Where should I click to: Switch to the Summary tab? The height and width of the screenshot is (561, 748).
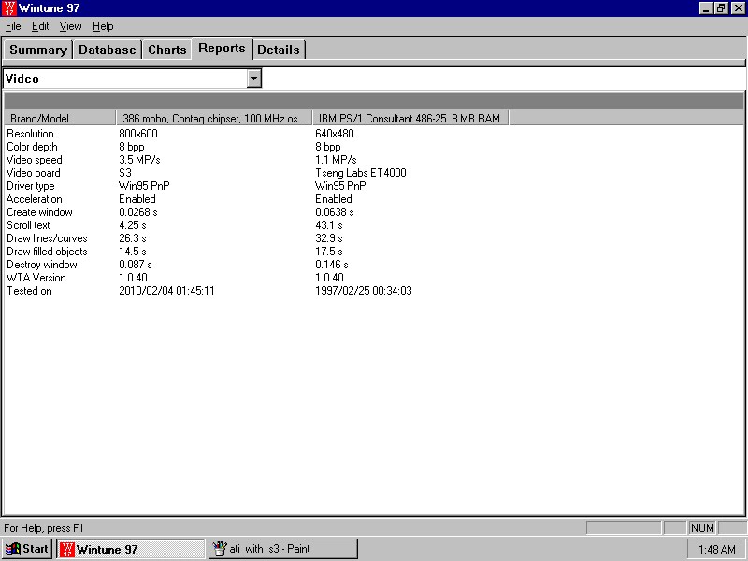point(38,50)
